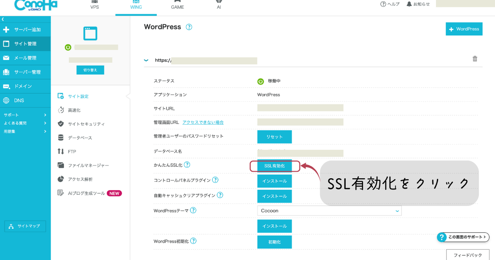Click the フィードバック button
495x260 pixels.
tap(468, 255)
